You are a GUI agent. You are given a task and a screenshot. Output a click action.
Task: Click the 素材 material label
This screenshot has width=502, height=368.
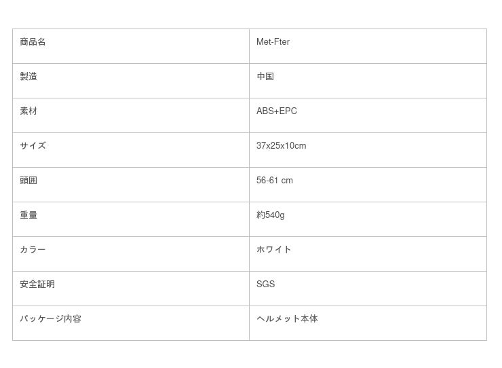click(x=28, y=111)
